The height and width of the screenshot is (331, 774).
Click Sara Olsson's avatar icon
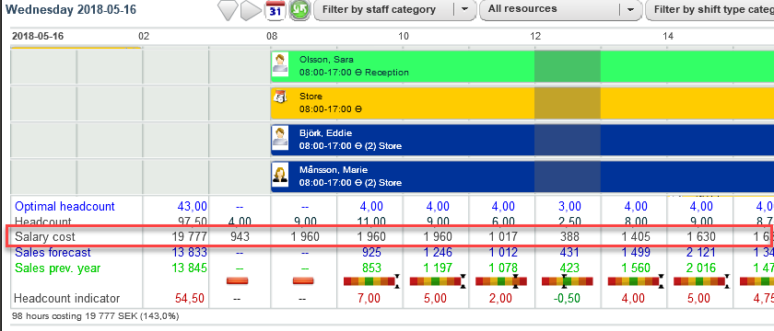280,65
